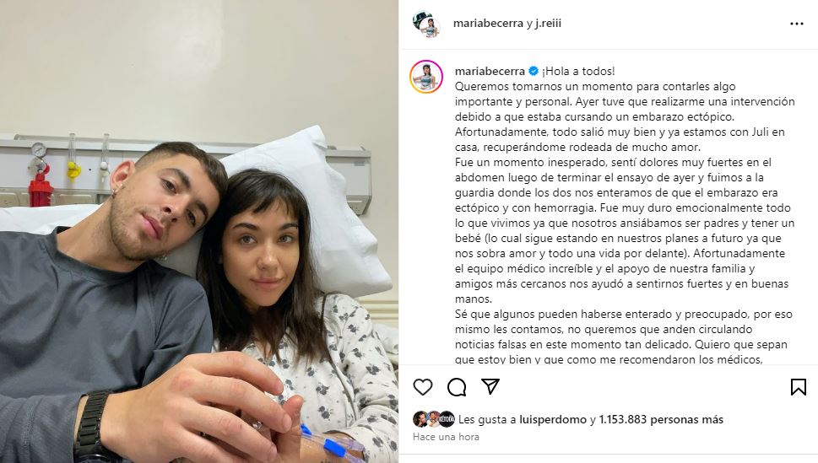Click the caption paragraph mentioning embarazo ectópico

click(x=625, y=116)
